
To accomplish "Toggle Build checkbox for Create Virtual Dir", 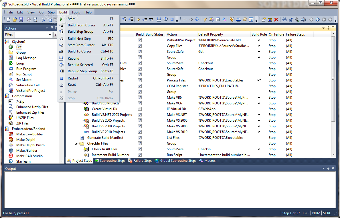I will 140,109.
